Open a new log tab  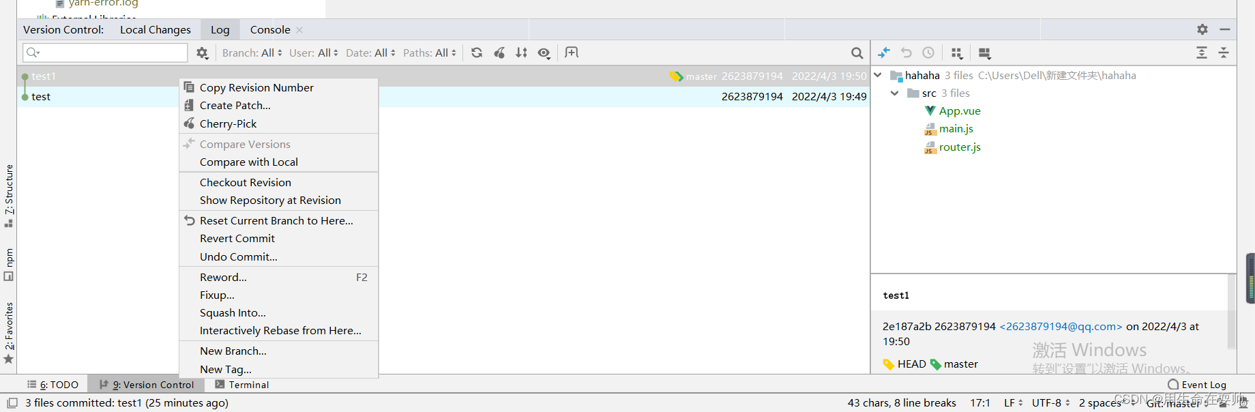coord(572,53)
